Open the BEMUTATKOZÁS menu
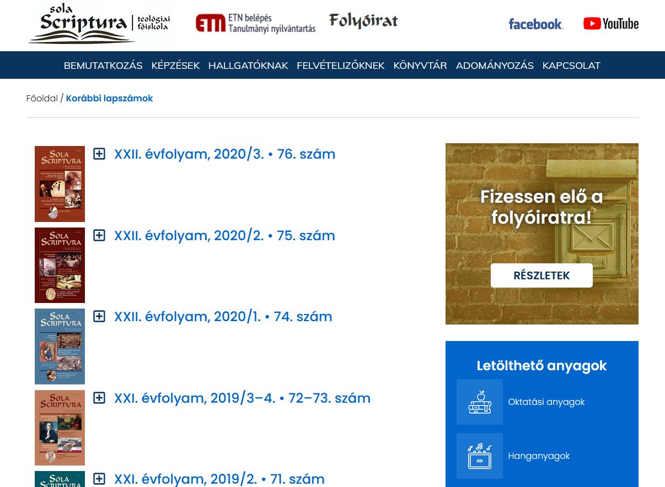 point(103,66)
